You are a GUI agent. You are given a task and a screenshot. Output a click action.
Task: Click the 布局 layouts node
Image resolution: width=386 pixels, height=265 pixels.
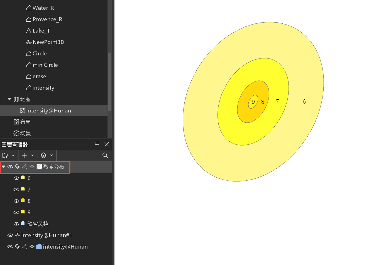[25, 122]
